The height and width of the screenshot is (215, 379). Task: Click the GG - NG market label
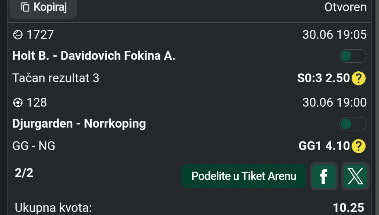[34, 146]
